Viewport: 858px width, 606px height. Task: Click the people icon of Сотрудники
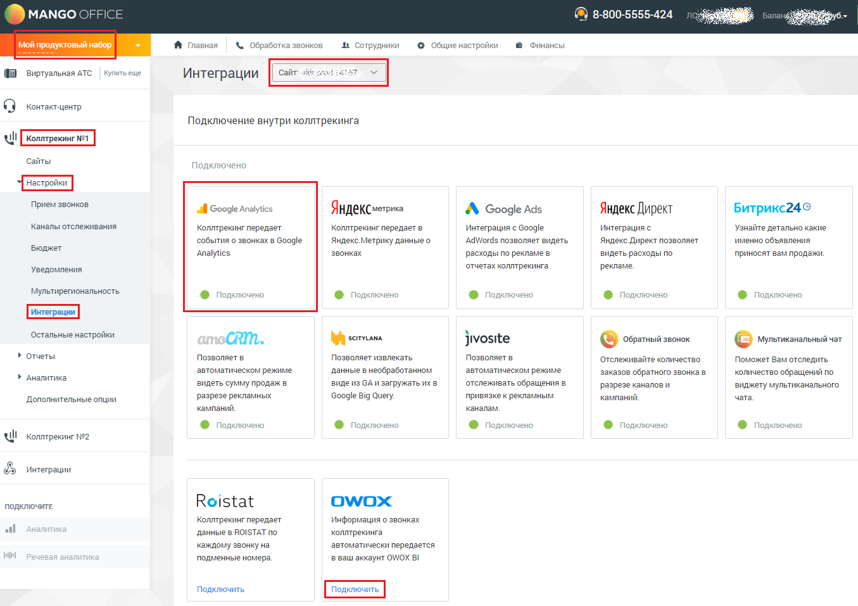(x=345, y=46)
